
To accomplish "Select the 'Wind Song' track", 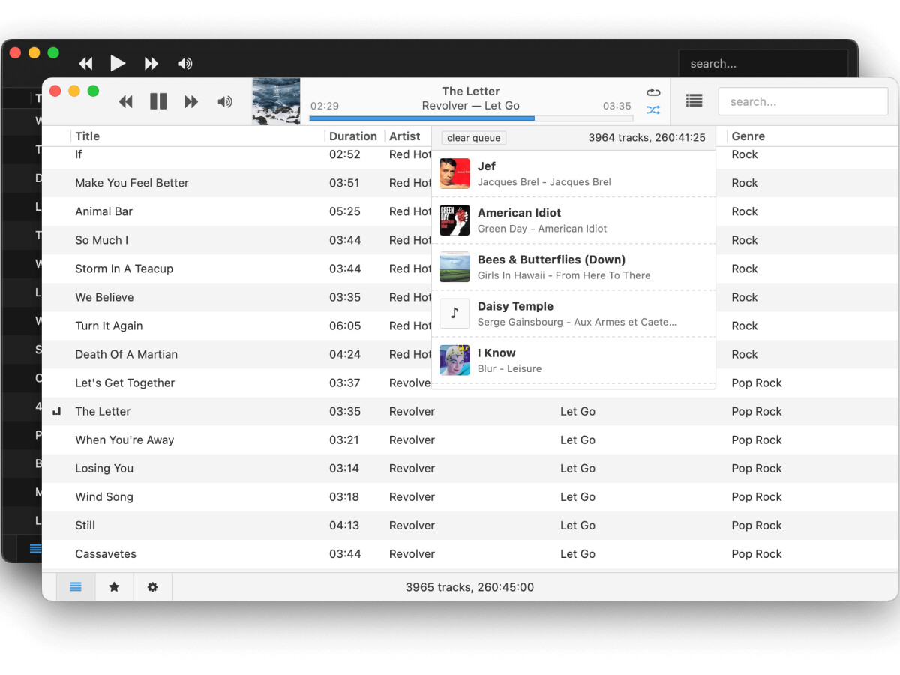I will [469, 496].
